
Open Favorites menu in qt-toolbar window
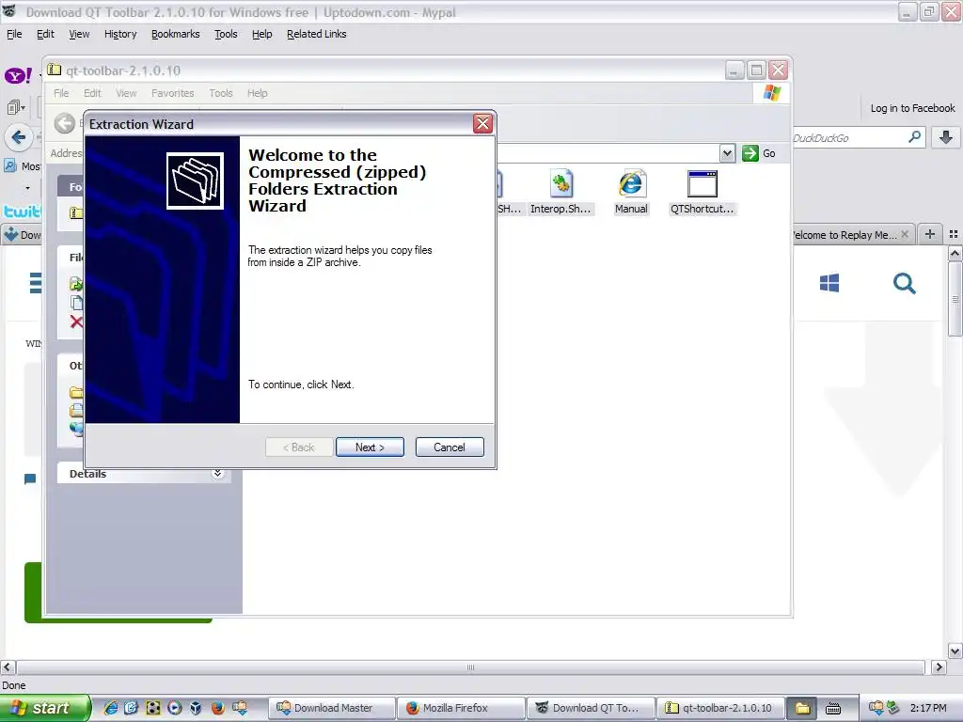click(x=173, y=93)
